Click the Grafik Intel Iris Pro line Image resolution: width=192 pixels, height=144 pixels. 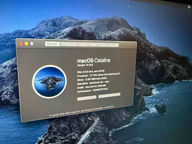coord(91,87)
